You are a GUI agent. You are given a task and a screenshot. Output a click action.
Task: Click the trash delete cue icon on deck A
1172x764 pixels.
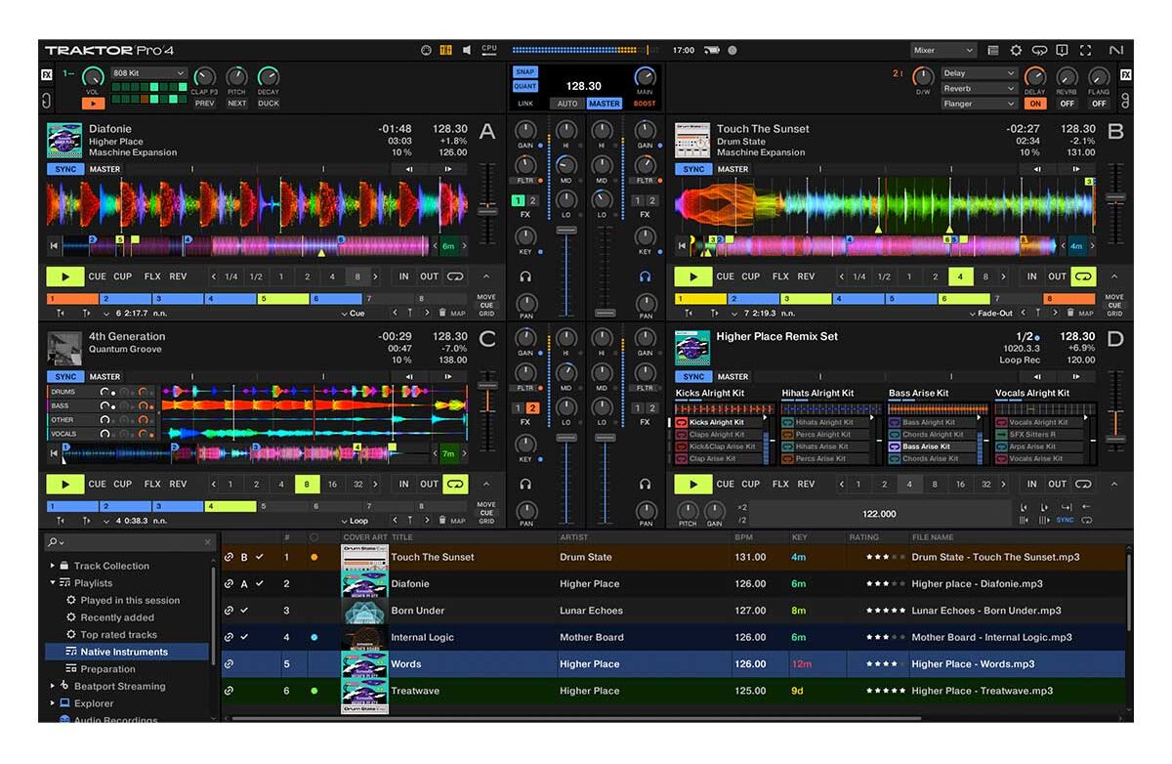click(x=442, y=313)
